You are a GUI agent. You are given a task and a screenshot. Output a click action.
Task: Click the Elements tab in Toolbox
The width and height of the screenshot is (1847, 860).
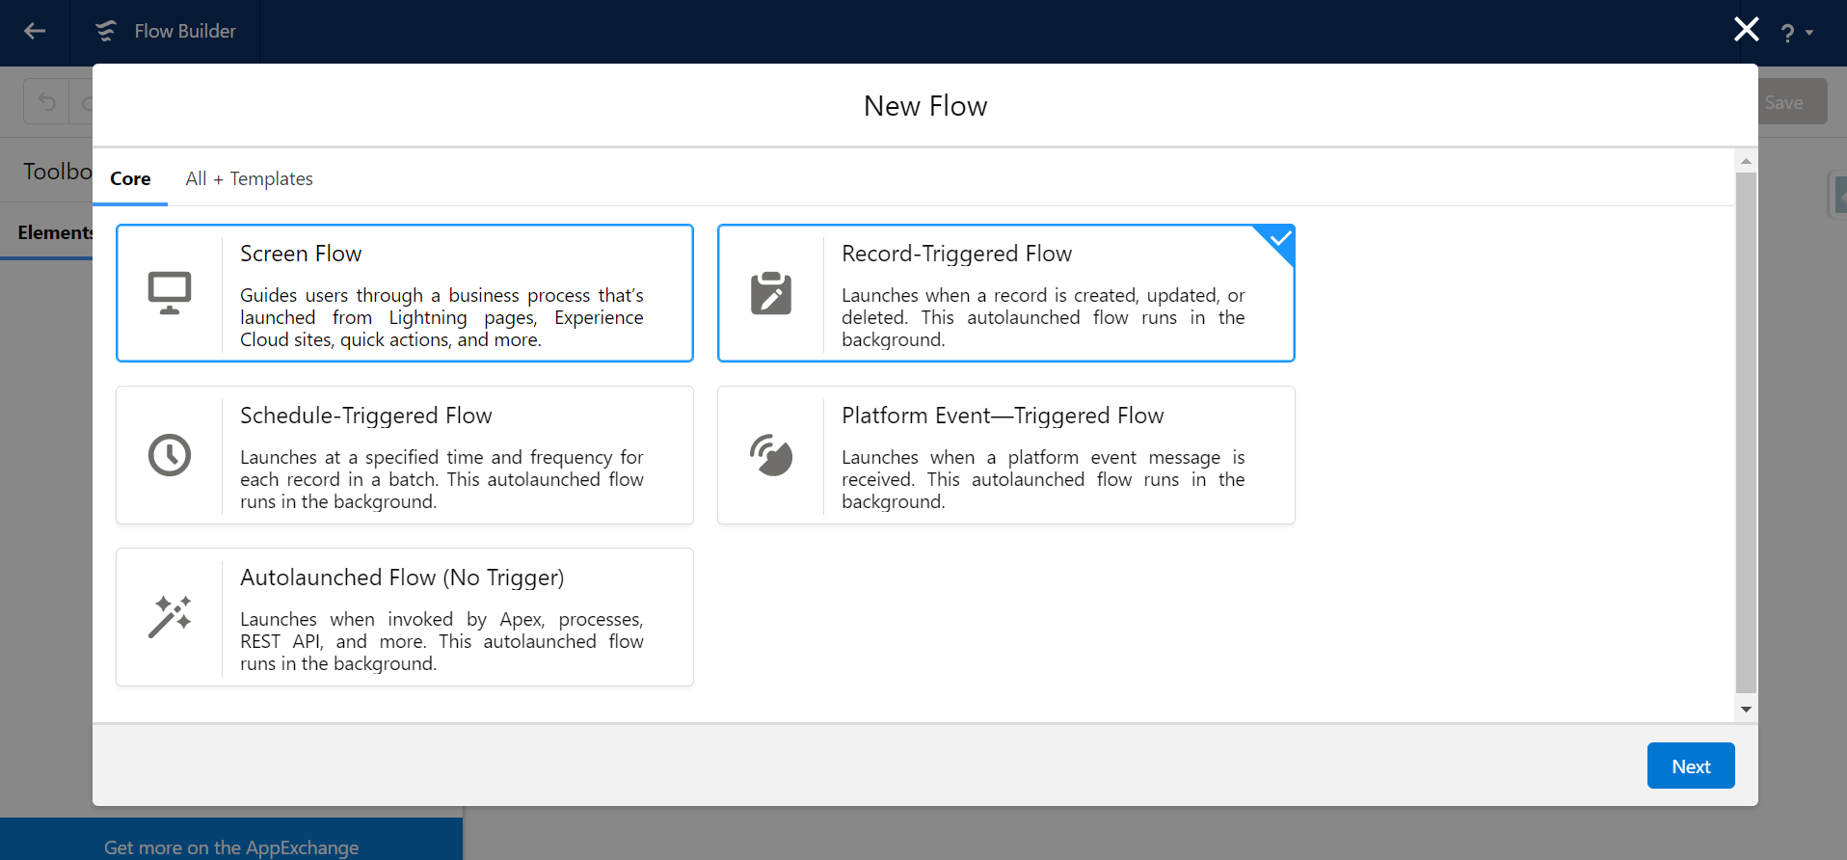55,232
